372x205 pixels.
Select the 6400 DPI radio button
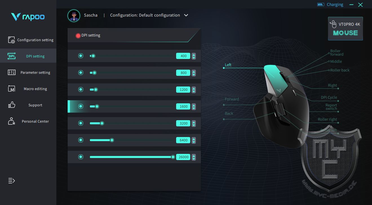pos(81,140)
